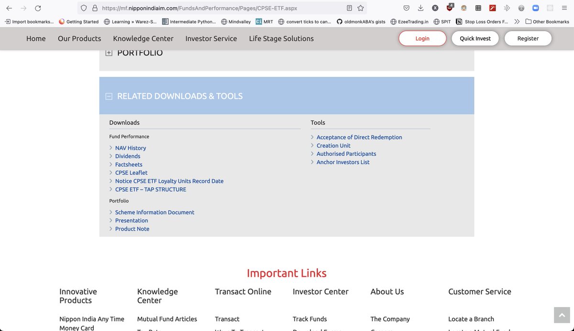Open Knowledge Center menu
Screen dimensions: 574x331
coord(143,39)
